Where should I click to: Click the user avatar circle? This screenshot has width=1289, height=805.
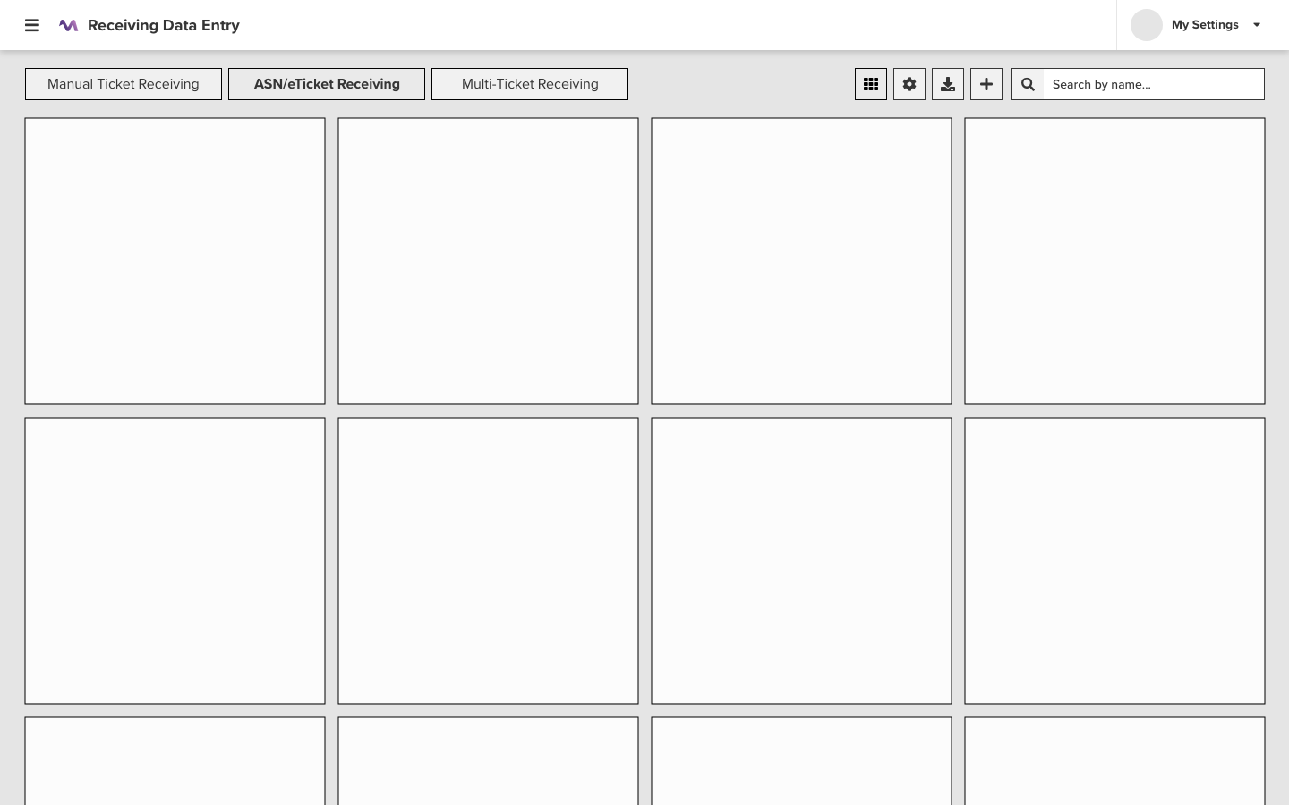pyautogui.click(x=1147, y=25)
